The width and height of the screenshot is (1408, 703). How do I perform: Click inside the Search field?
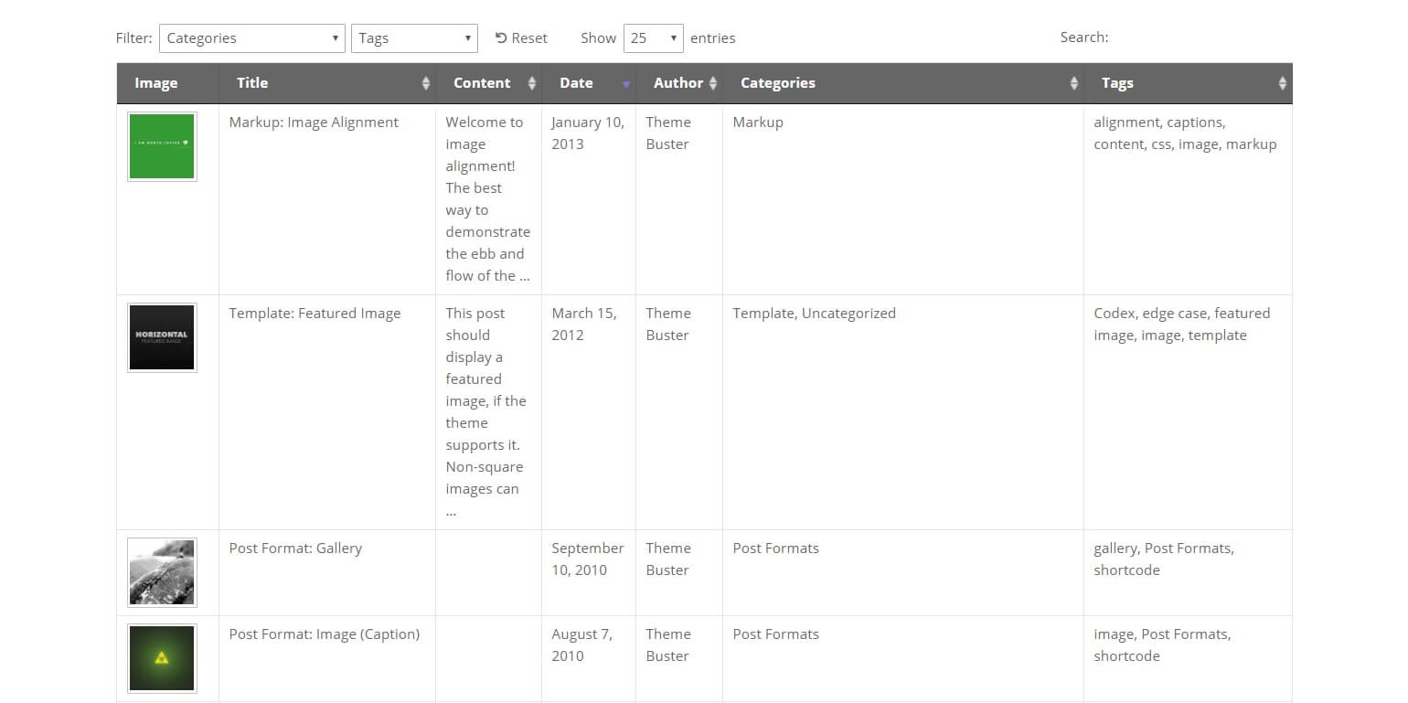pyautogui.click(x=1189, y=37)
